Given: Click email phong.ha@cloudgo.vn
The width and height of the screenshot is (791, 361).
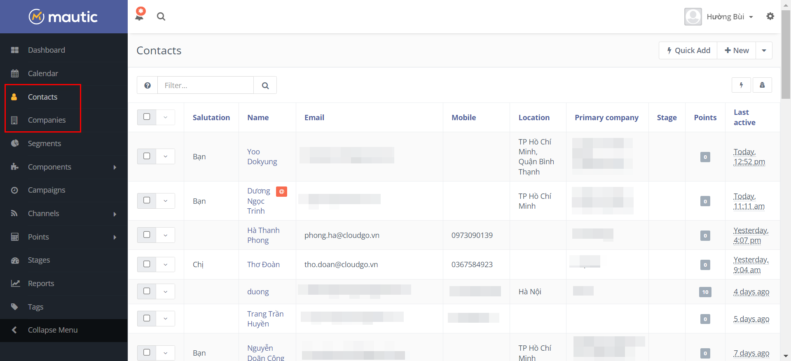Looking at the screenshot, I should pos(342,235).
